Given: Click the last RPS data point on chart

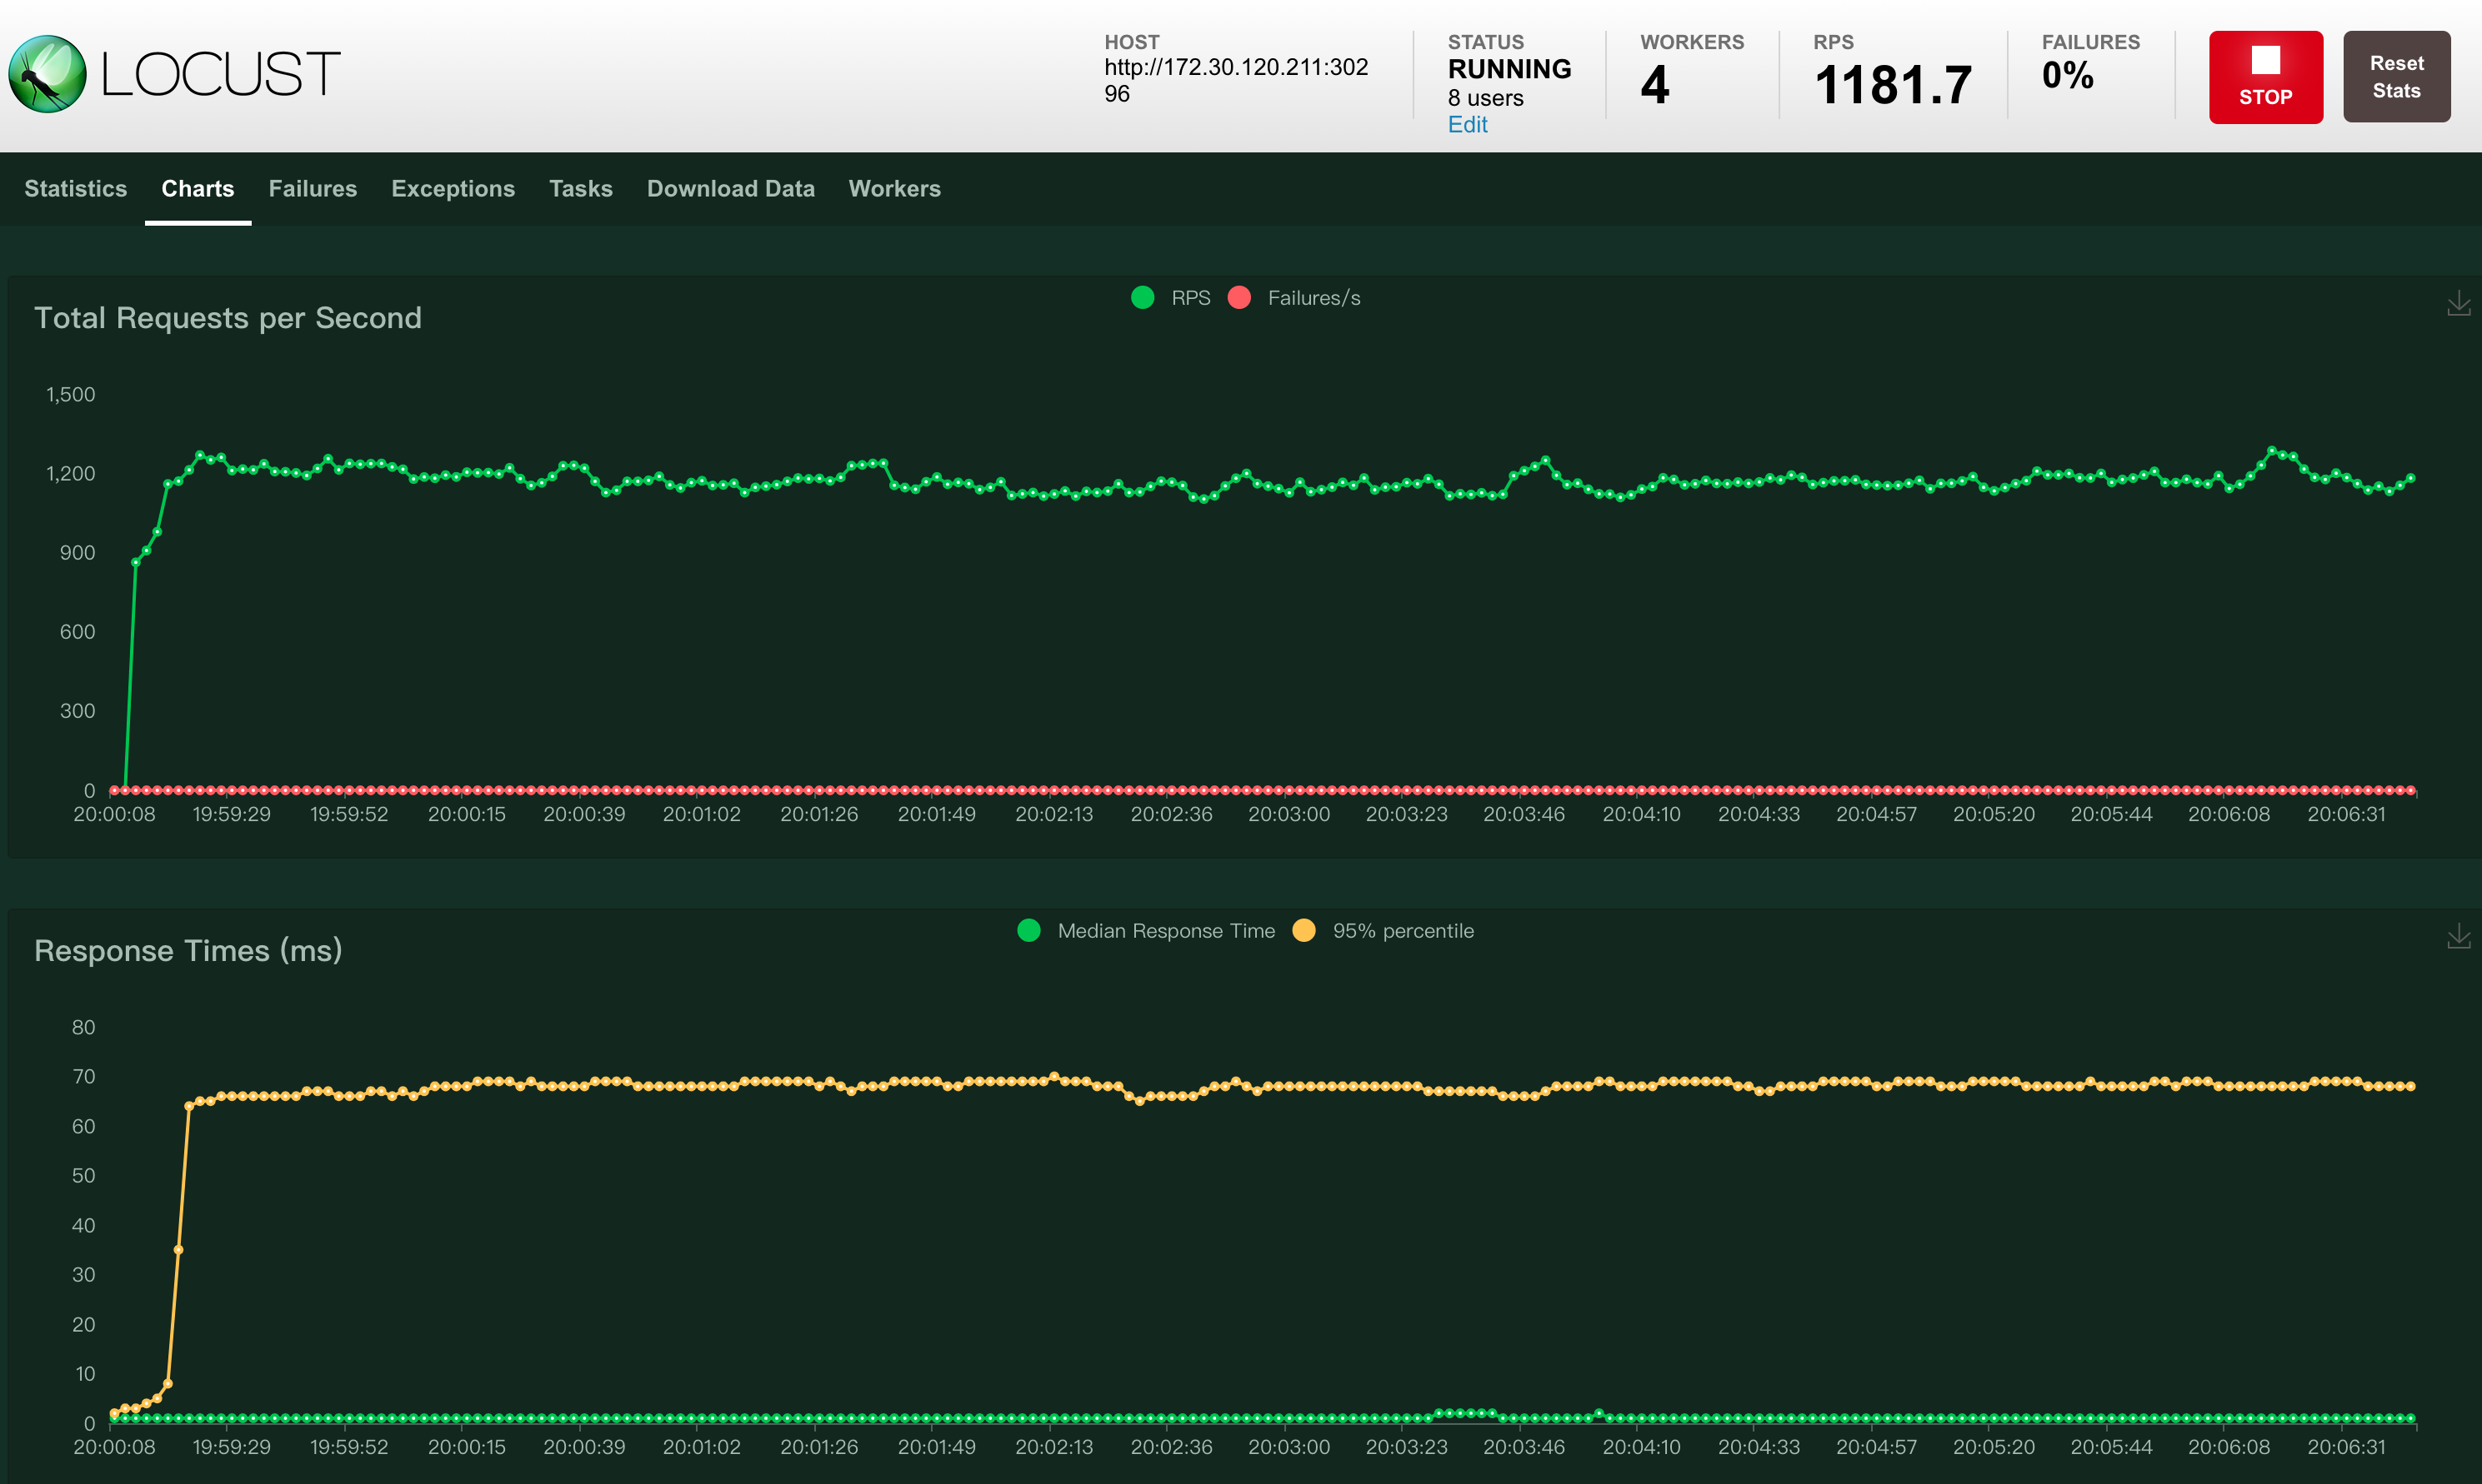Looking at the screenshot, I should point(2411,478).
